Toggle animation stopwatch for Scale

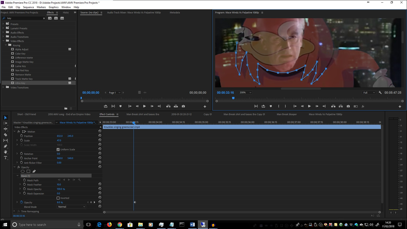21,140
